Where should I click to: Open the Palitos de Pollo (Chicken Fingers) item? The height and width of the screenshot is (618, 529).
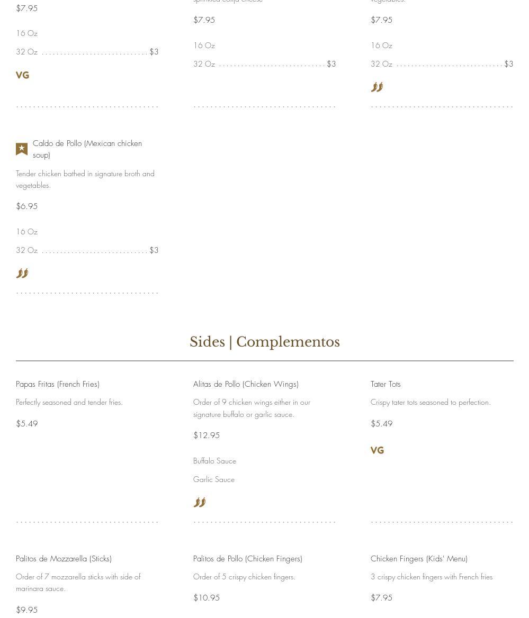click(x=248, y=559)
